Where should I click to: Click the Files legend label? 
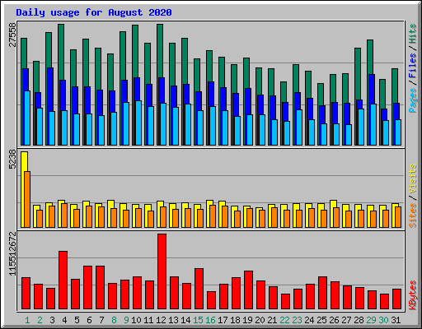click(x=413, y=66)
